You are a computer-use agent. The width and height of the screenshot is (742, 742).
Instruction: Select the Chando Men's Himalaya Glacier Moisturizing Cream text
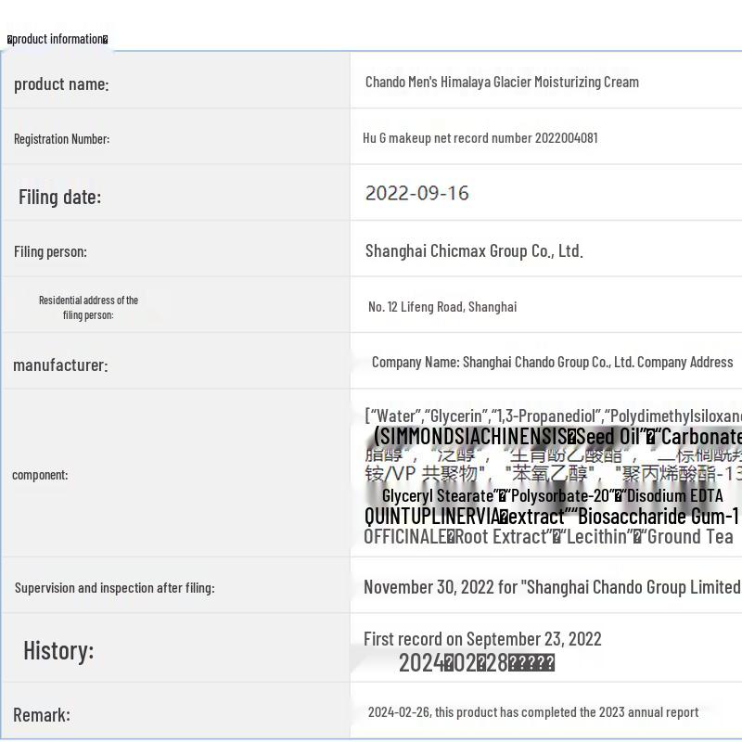click(x=502, y=82)
